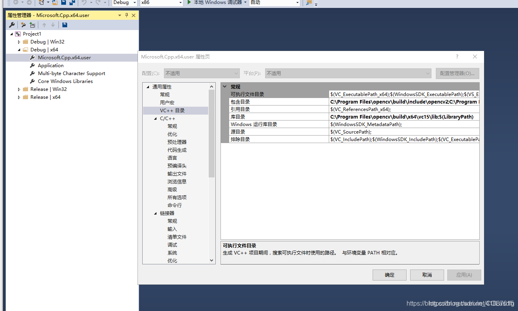Select Core Windows Libraries sheet

click(65, 81)
